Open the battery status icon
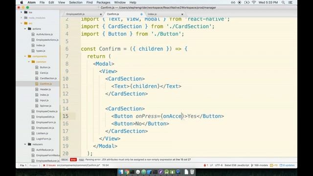 (x=247, y=2)
